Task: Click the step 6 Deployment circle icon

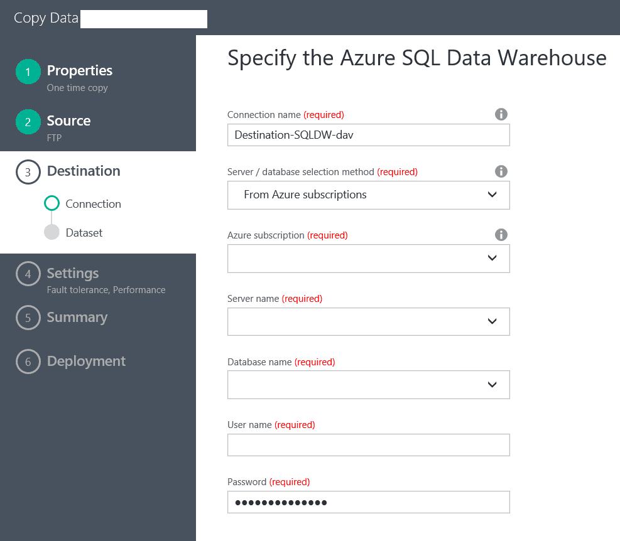Action: pos(28,362)
